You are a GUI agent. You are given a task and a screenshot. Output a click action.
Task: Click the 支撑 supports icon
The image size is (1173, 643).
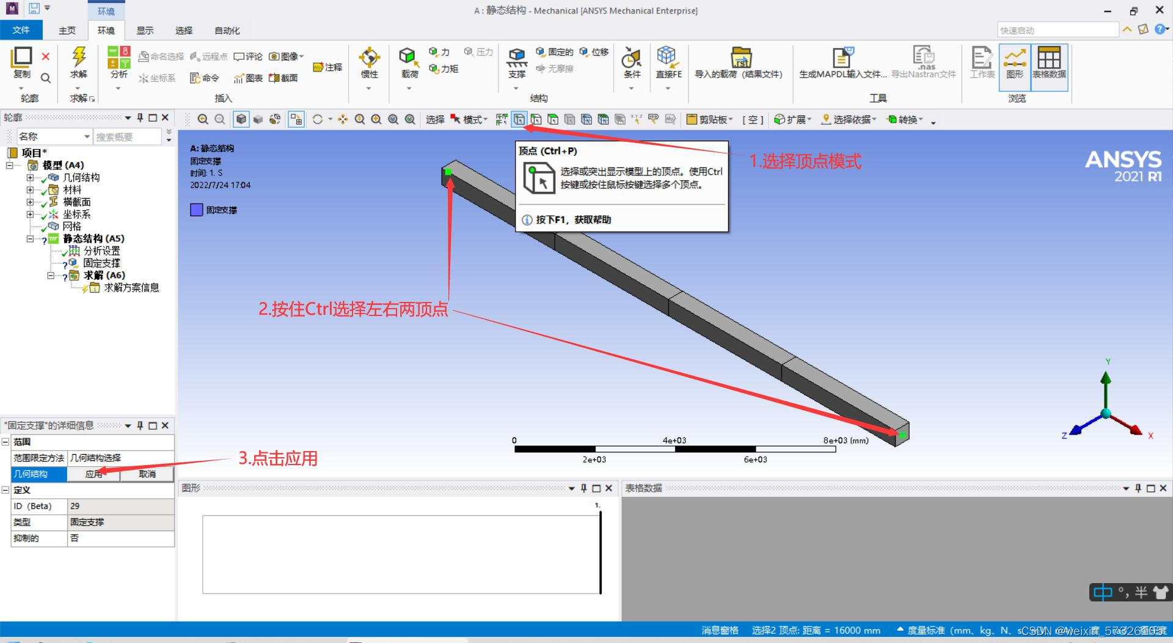pyautogui.click(x=517, y=57)
